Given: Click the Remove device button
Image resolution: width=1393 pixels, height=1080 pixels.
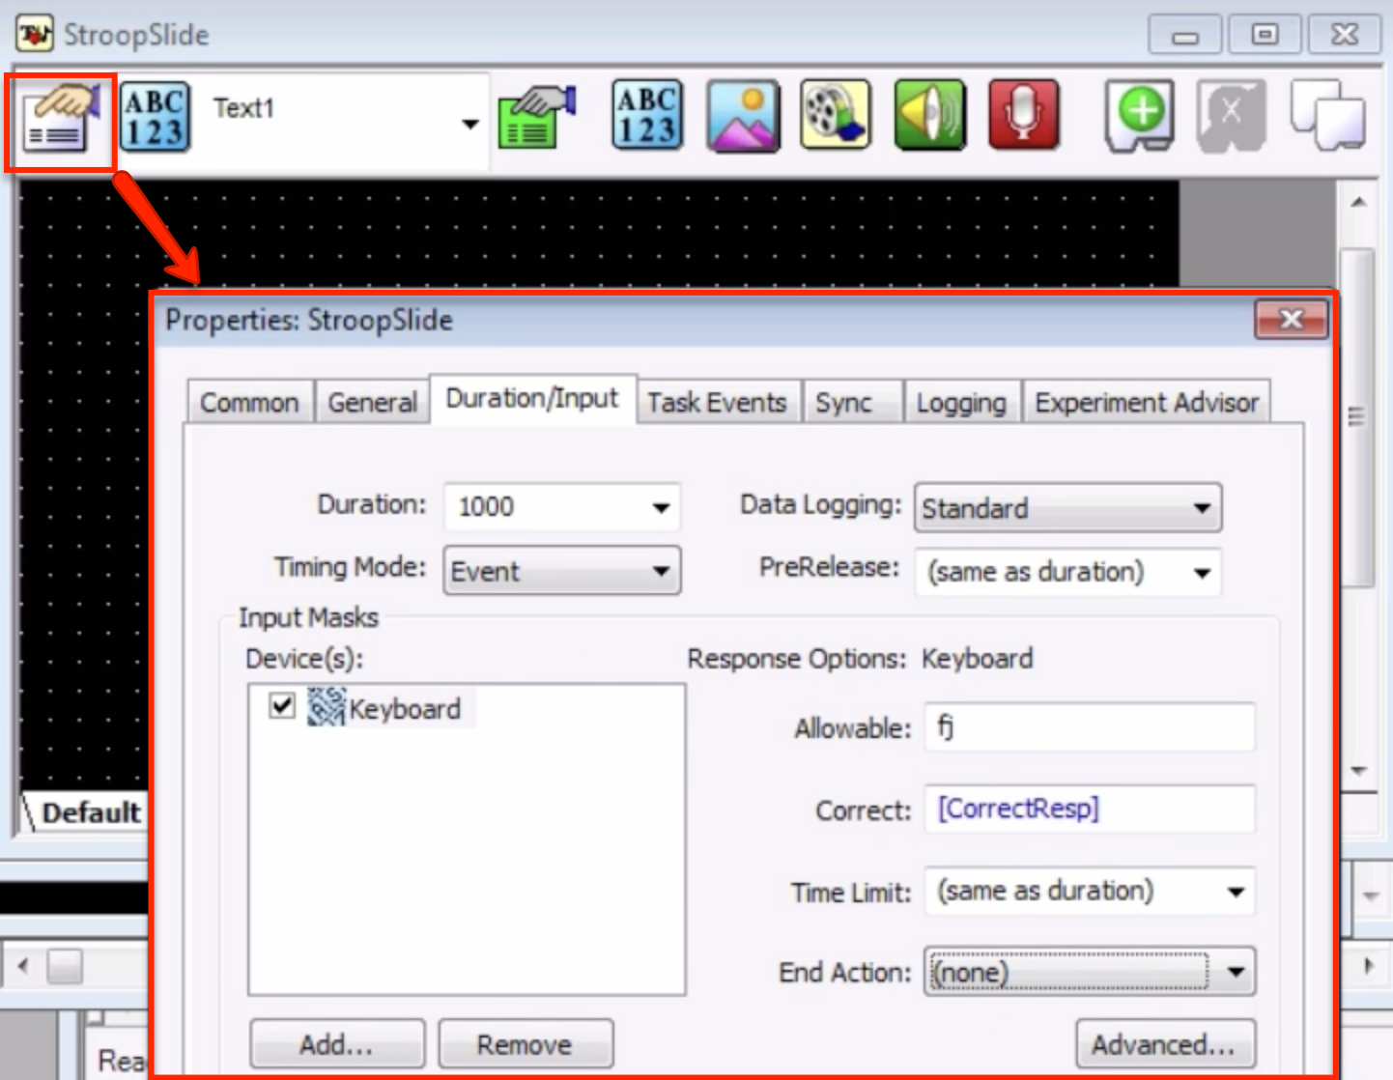Looking at the screenshot, I should 525,1044.
